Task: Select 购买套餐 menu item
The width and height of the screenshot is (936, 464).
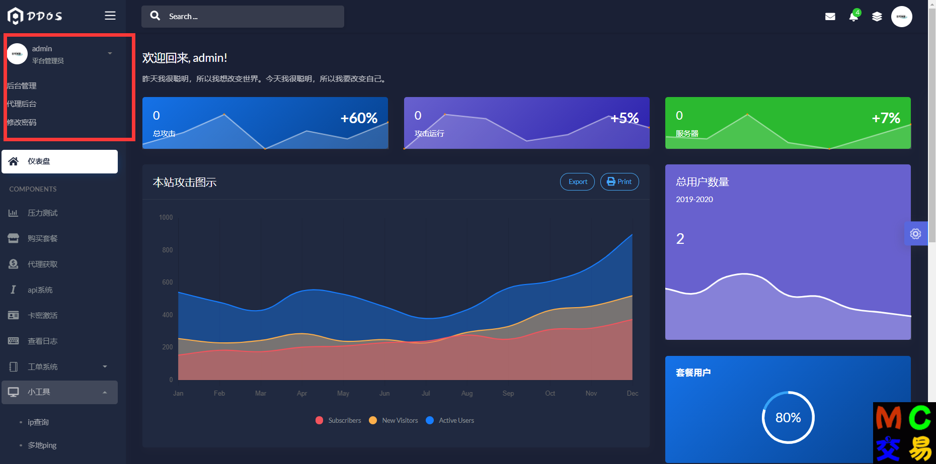Action: click(x=59, y=238)
